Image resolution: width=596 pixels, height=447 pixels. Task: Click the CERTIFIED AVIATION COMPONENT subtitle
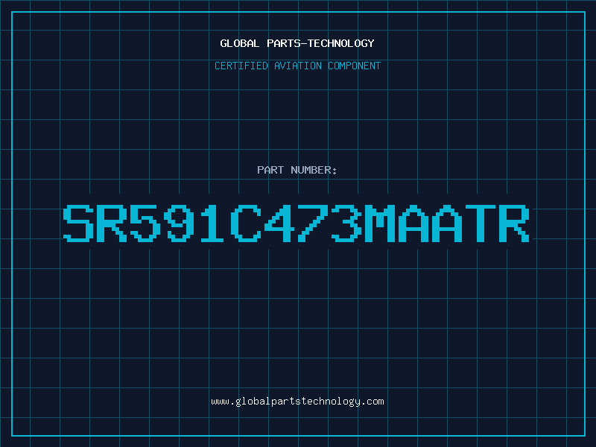tap(297, 66)
